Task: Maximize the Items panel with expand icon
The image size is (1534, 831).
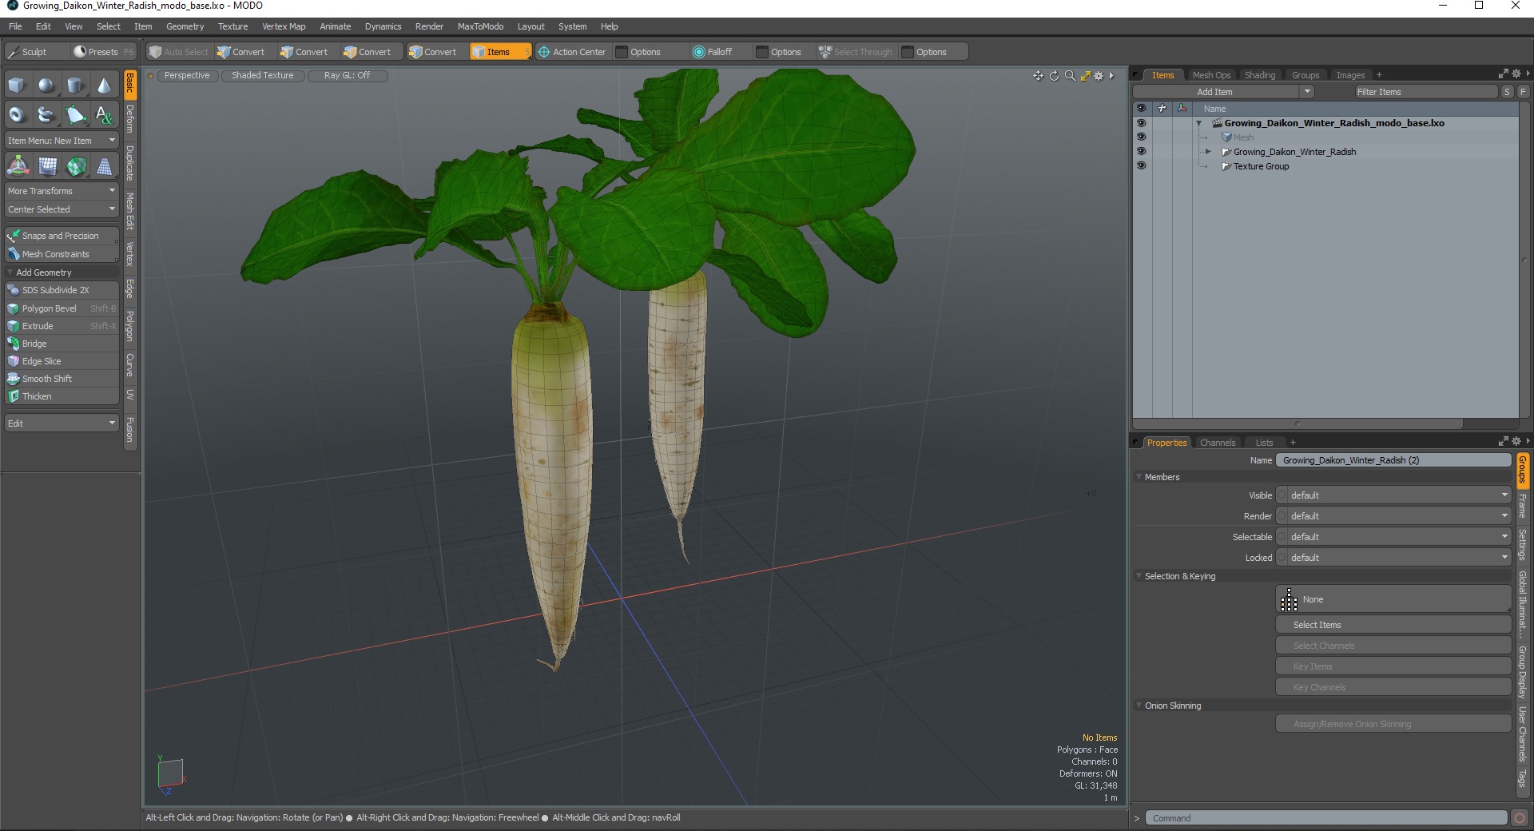Action: (x=1503, y=74)
